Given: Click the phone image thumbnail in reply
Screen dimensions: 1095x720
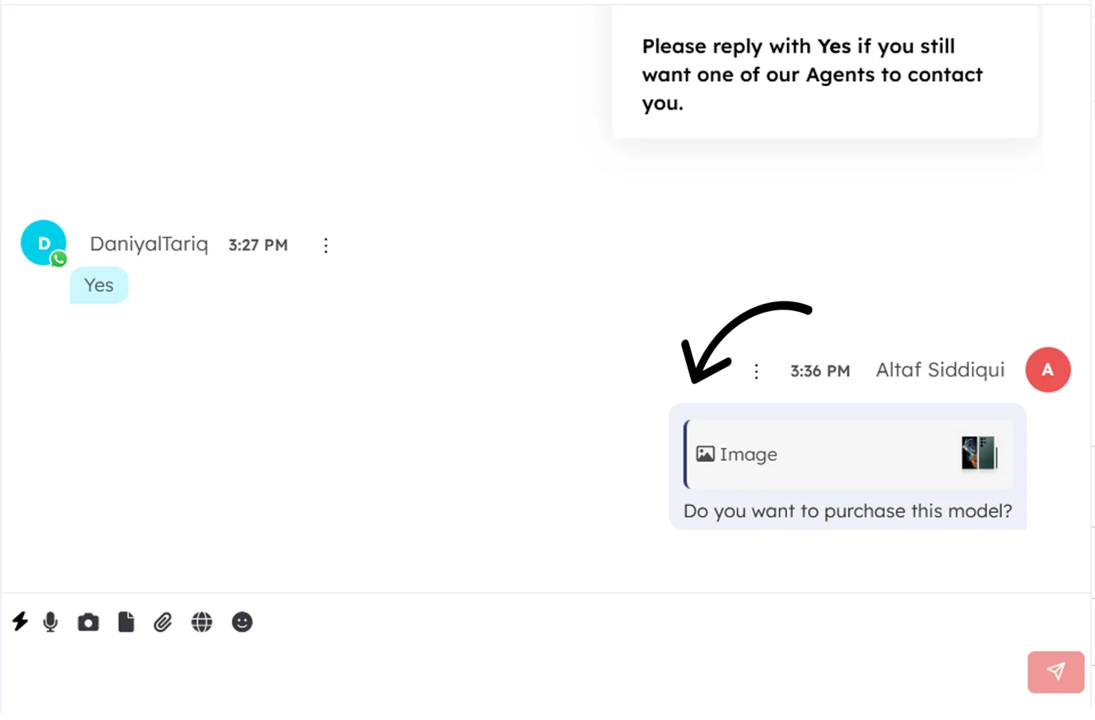Looking at the screenshot, I should point(979,453).
